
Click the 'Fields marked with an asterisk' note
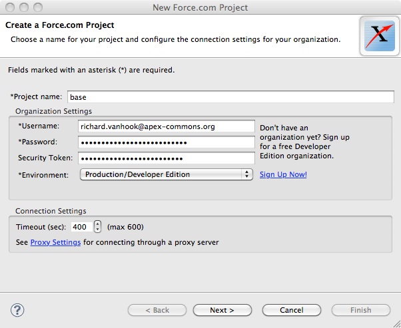[x=91, y=70]
